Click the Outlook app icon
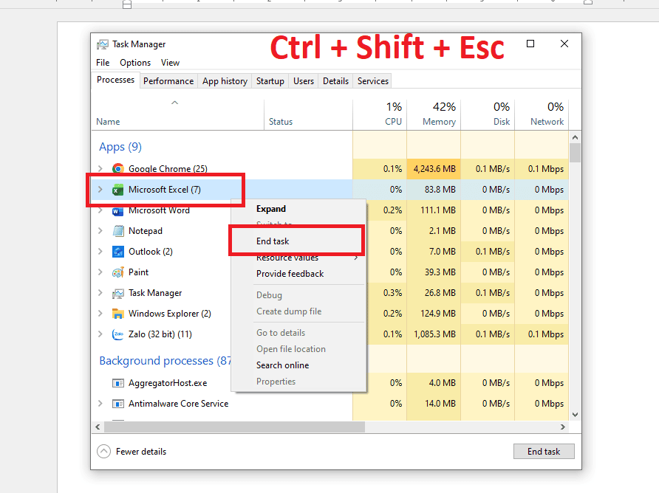The height and width of the screenshot is (493, 659). [118, 252]
